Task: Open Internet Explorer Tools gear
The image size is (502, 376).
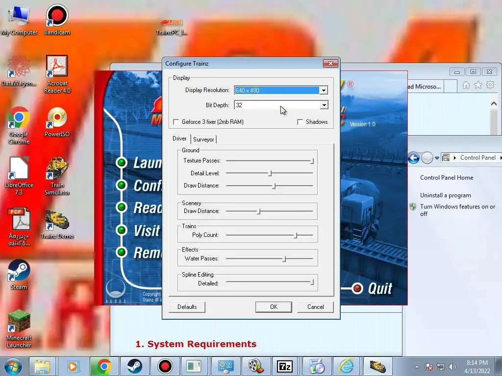Action: coord(490,85)
